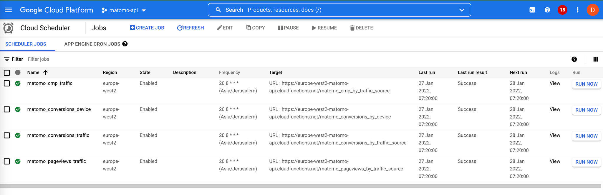This screenshot has width=603, height=195.
Task: Open the matomo_conversions_device job name
Action: [x=59, y=109]
